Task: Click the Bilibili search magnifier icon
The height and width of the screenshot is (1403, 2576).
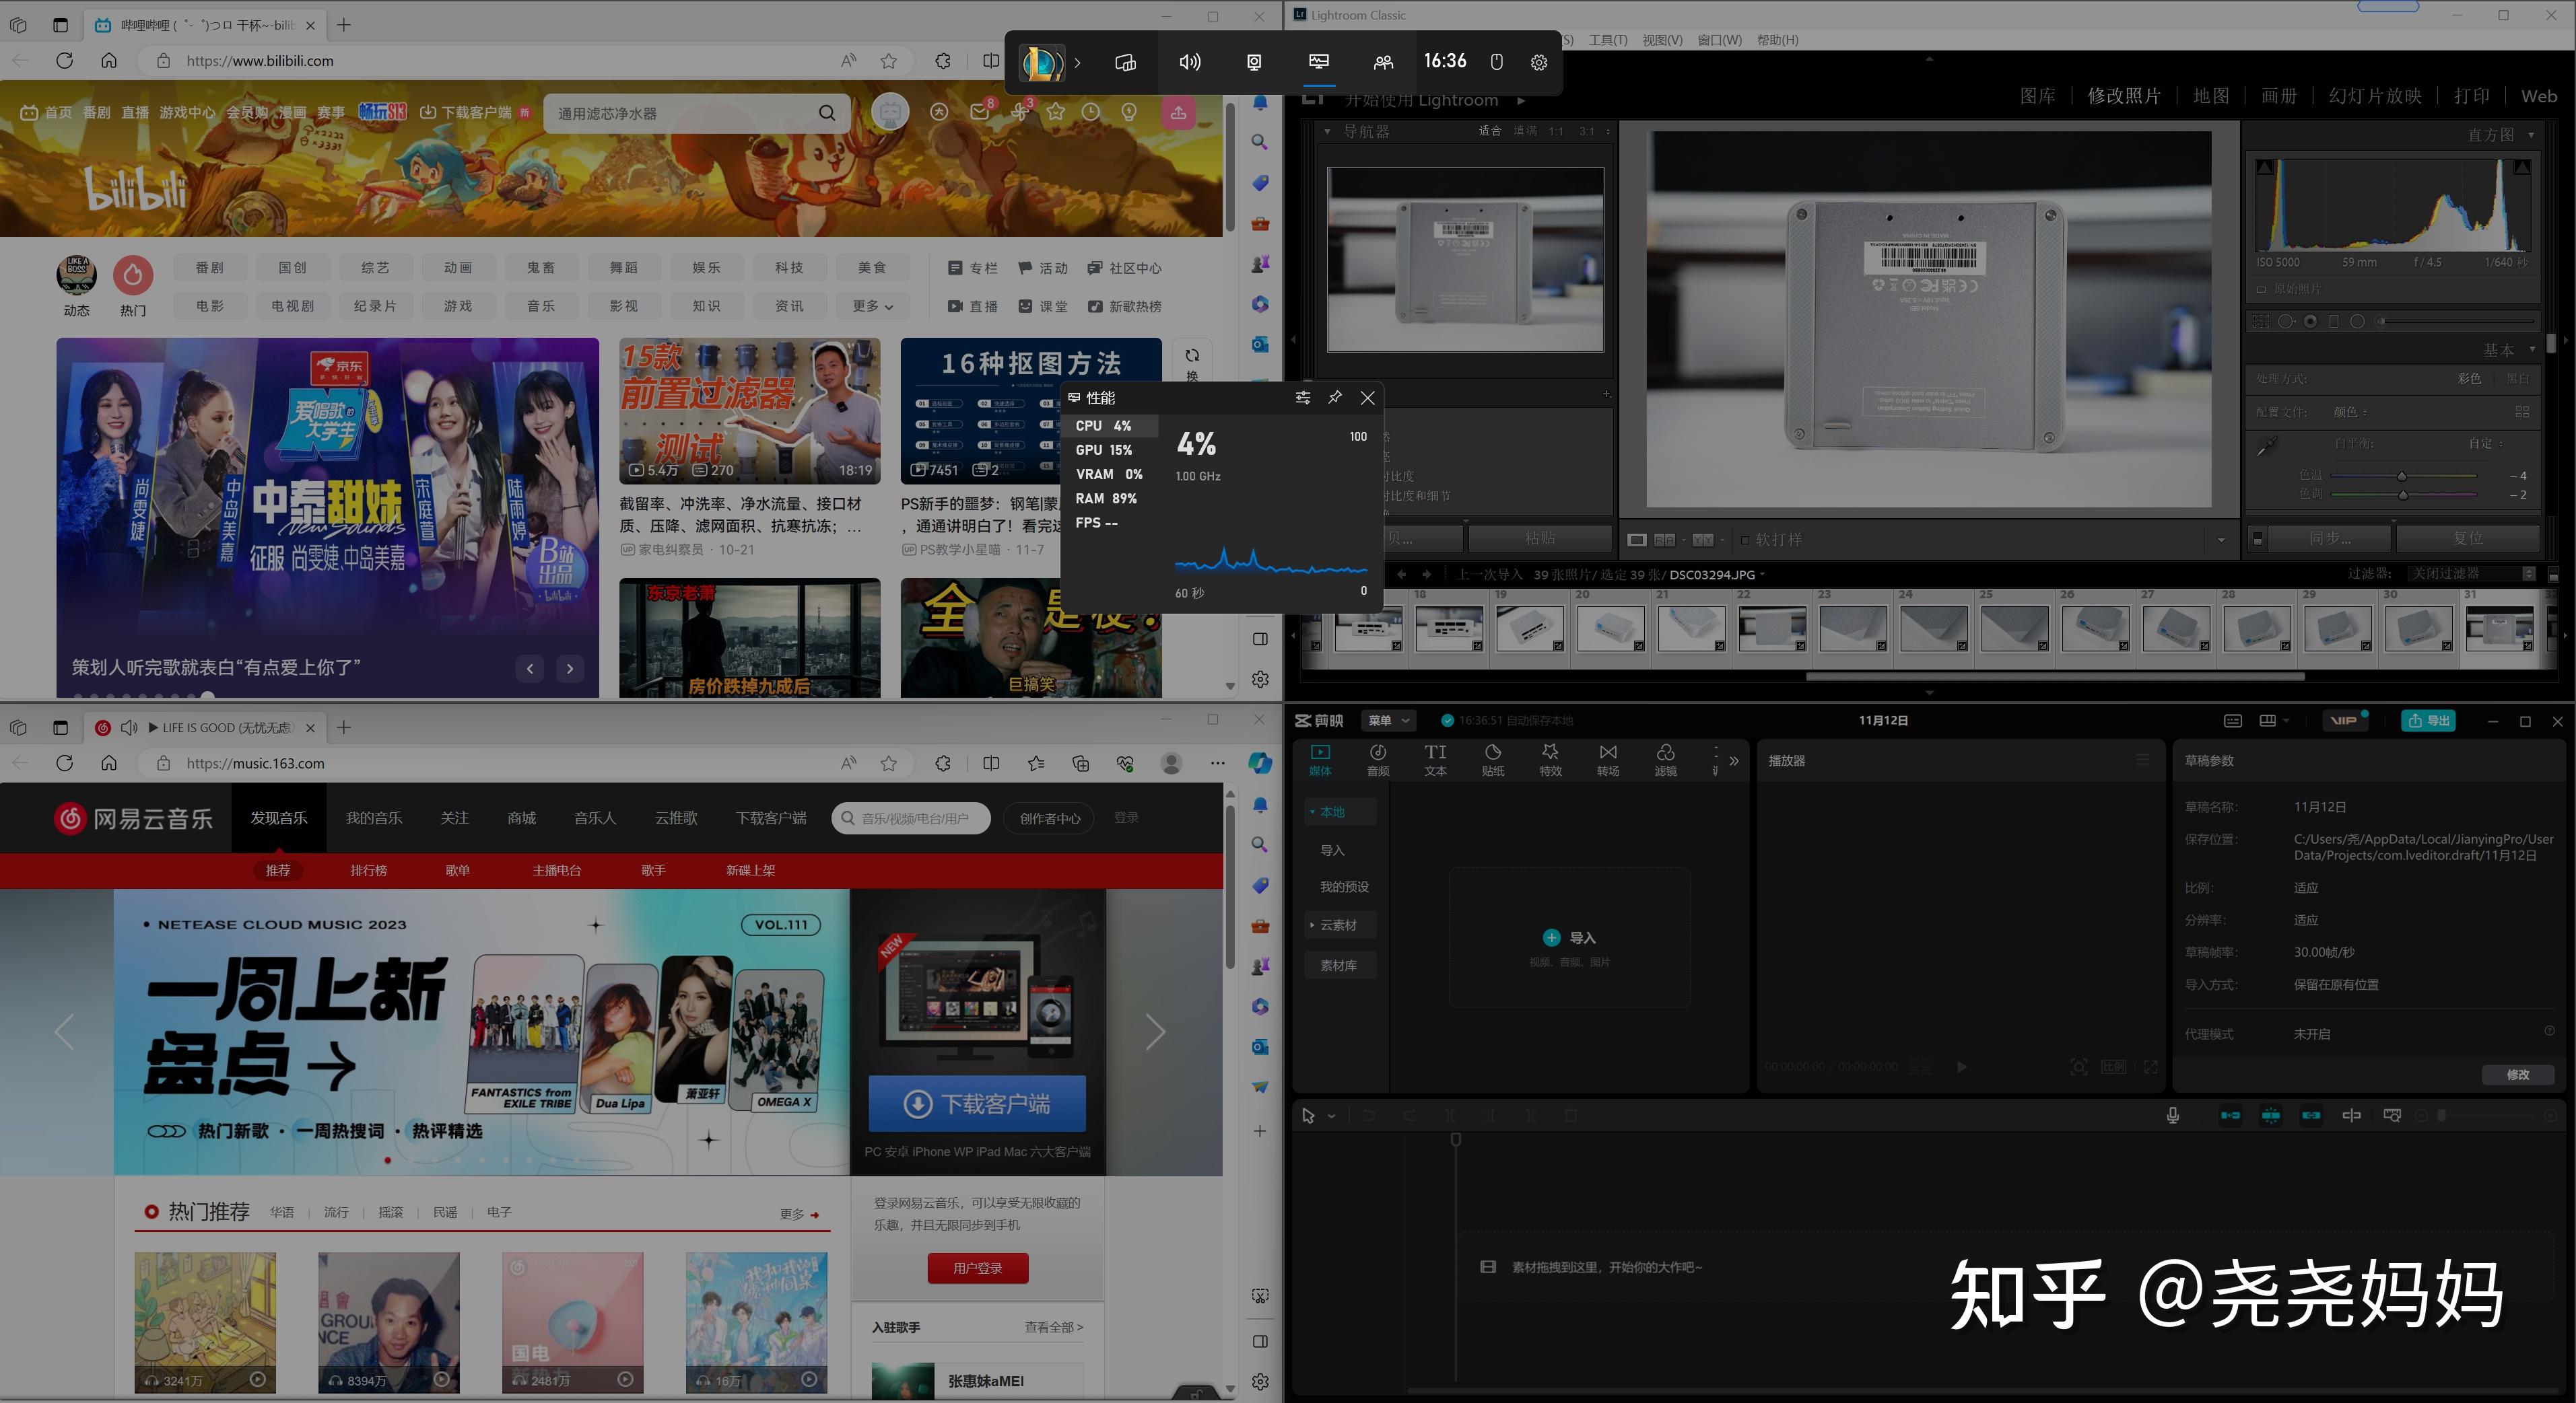Action: pos(827,113)
